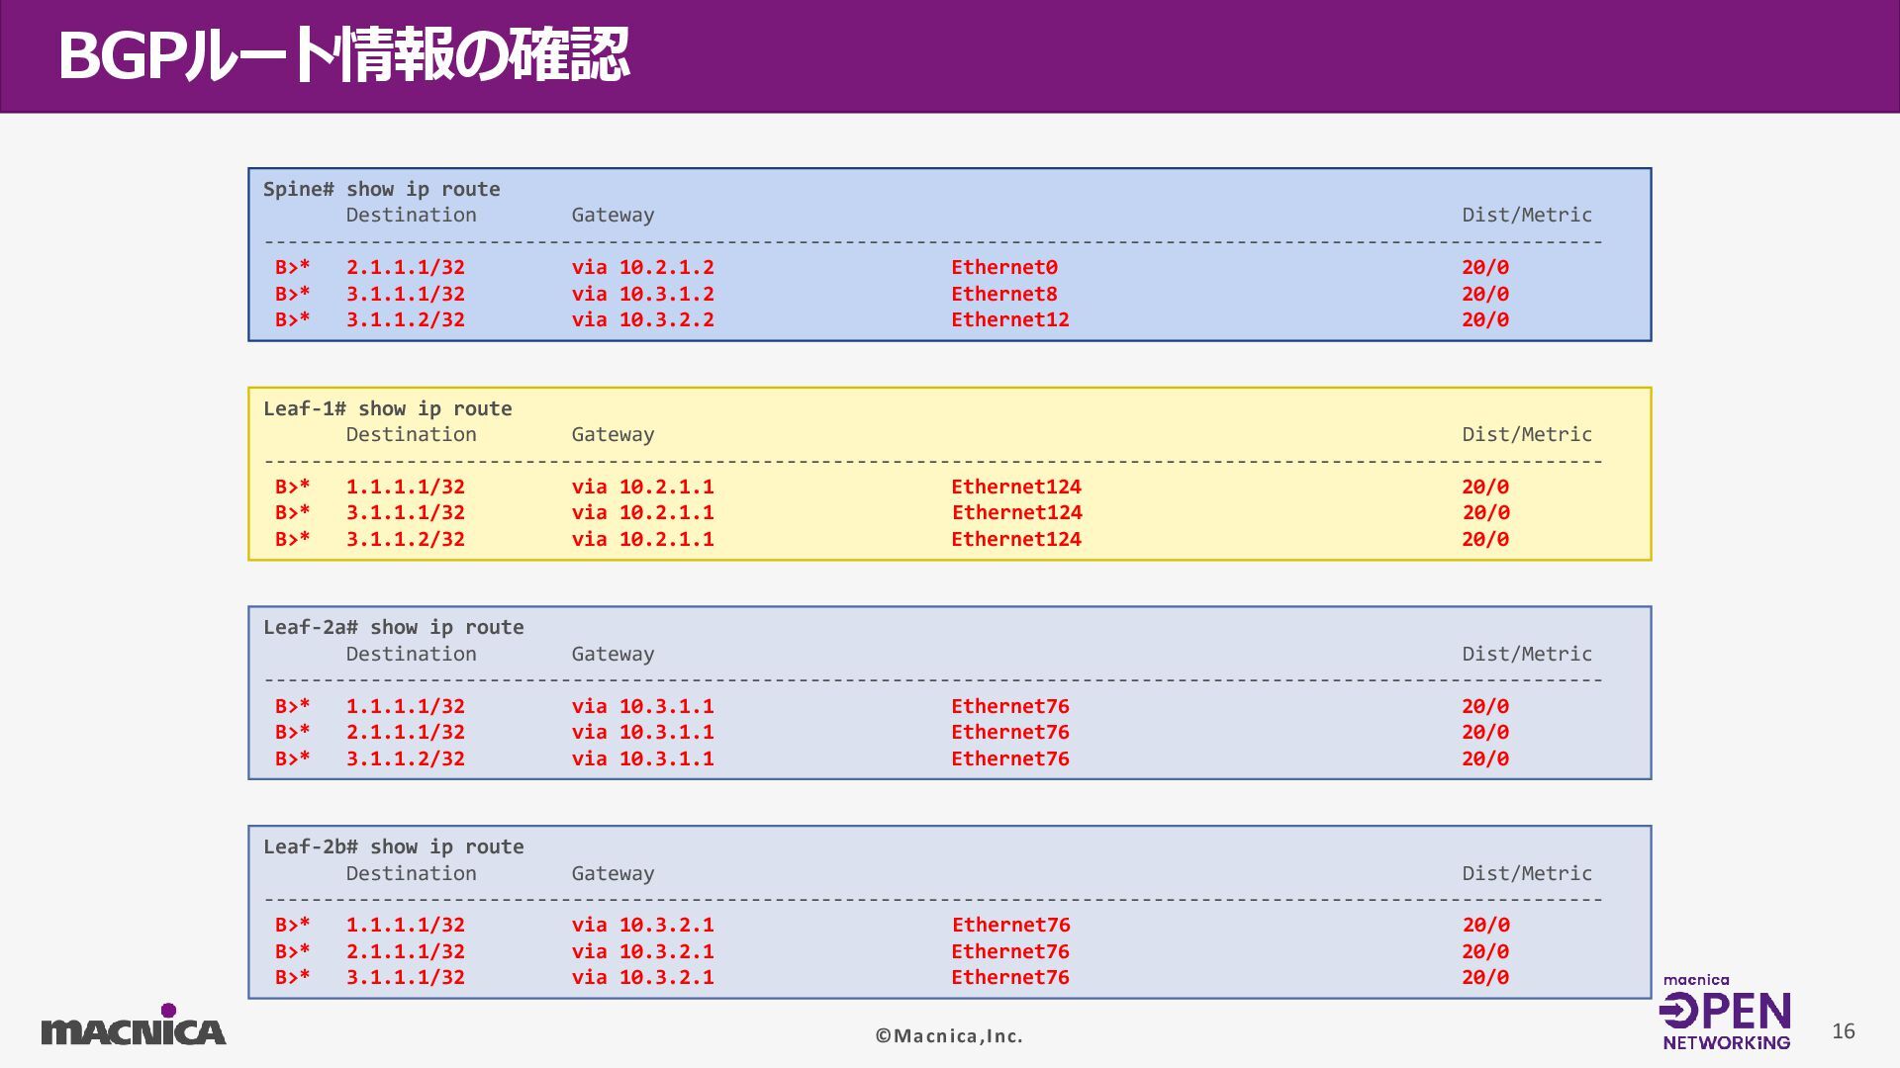Screen dimensions: 1900x1068
Task: Click the Destination header in Leaf-2b box
Action: [x=411, y=873]
